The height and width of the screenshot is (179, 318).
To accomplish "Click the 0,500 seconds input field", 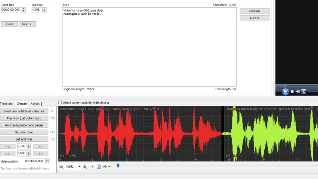I will pos(22,146).
